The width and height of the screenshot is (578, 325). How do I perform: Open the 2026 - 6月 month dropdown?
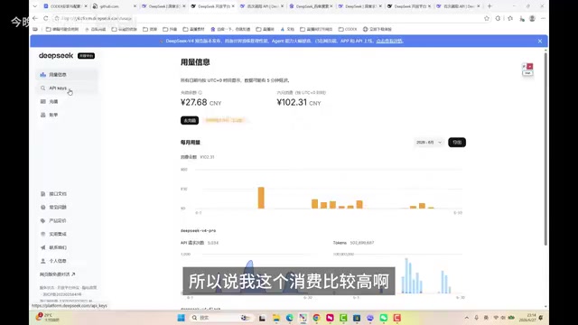point(428,143)
